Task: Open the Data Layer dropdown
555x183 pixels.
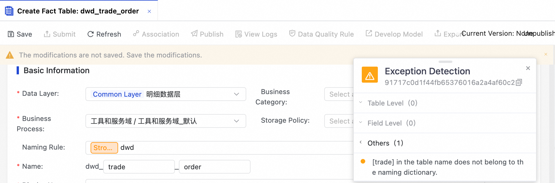Action: coord(237,94)
